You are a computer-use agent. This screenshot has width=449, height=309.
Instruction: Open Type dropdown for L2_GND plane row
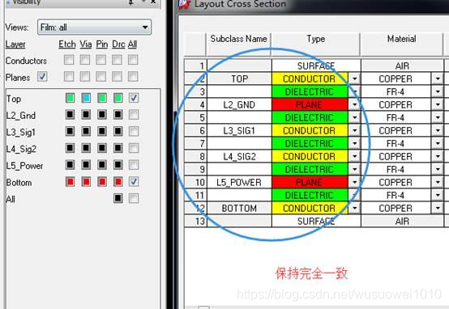click(354, 104)
